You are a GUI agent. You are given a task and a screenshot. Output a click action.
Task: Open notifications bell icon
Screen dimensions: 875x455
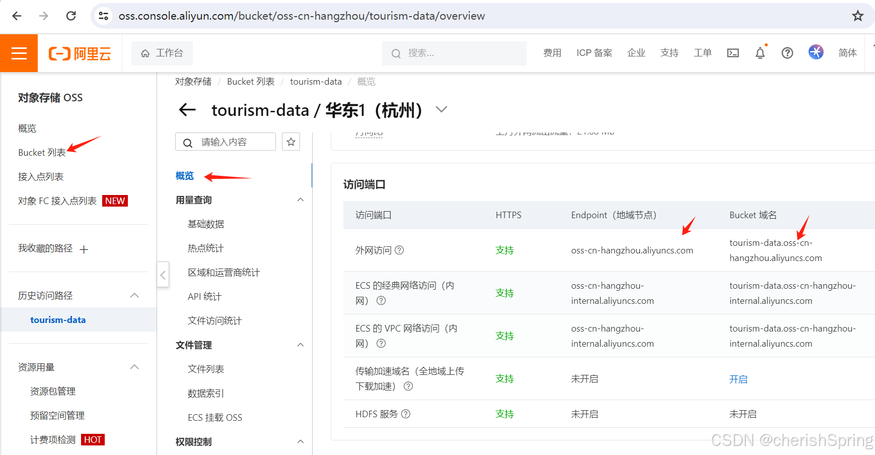[x=760, y=53]
